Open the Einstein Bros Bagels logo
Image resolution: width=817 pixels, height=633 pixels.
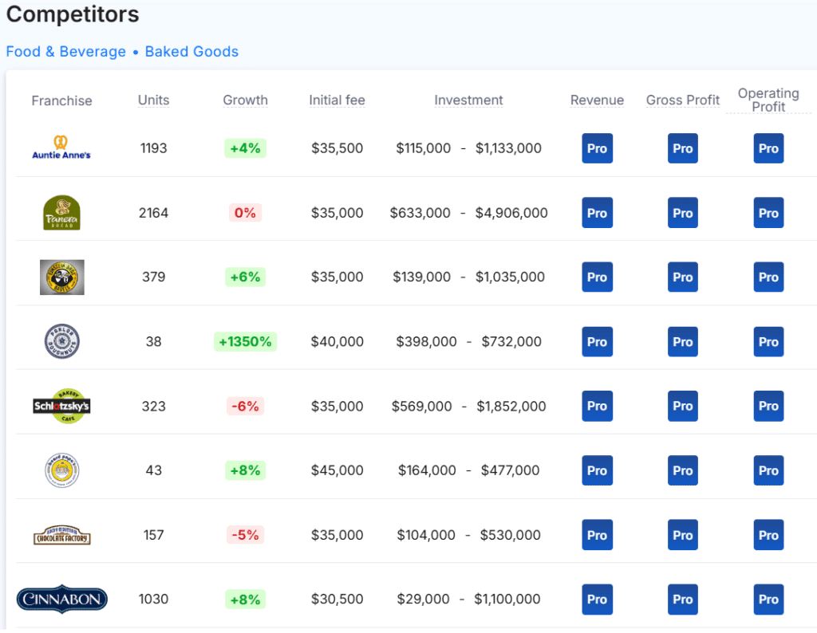tap(62, 277)
